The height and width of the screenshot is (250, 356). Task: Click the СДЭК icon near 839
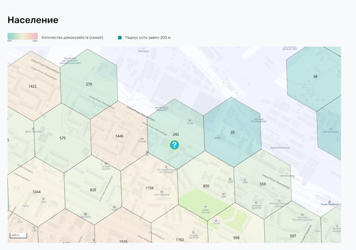click(230, 179)
